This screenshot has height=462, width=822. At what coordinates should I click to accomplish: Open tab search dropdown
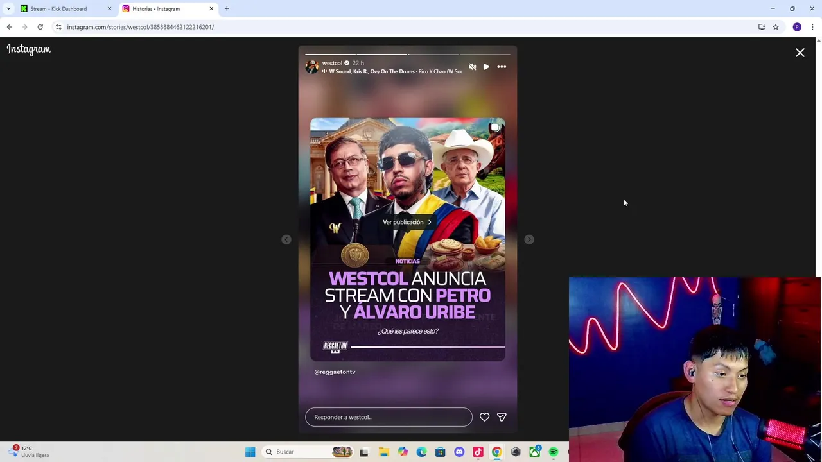pos(8,9)
